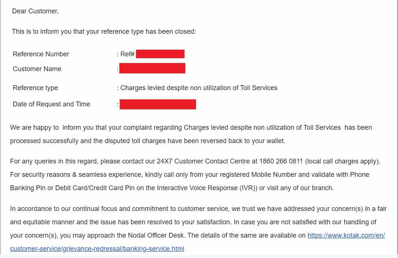Image resolution: width=398 pixels, height=258 pixels.
Task: Click the 'Customer Name' label
Action: pyautogui.click(x=37, y=69)
